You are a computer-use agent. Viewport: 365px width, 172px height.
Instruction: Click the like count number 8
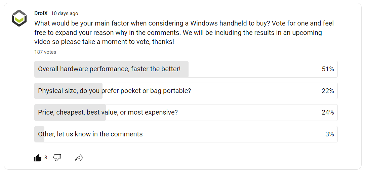click(46, 158)
